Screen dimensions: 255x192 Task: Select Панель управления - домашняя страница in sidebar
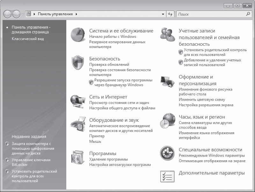(x=30, y=30)
